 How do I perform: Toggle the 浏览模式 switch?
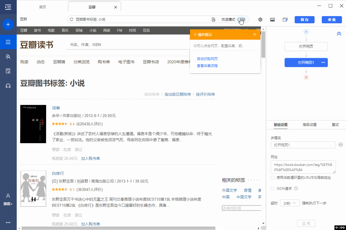coord(242,20)
